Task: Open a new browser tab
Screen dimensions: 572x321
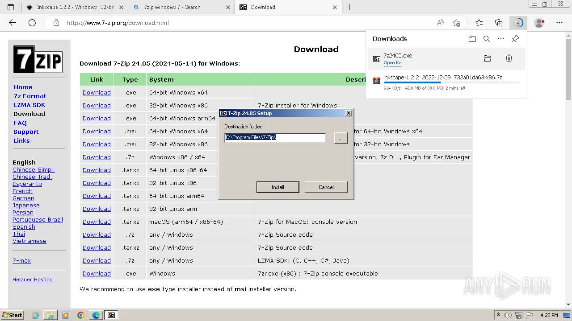Action: pos(349,7)
